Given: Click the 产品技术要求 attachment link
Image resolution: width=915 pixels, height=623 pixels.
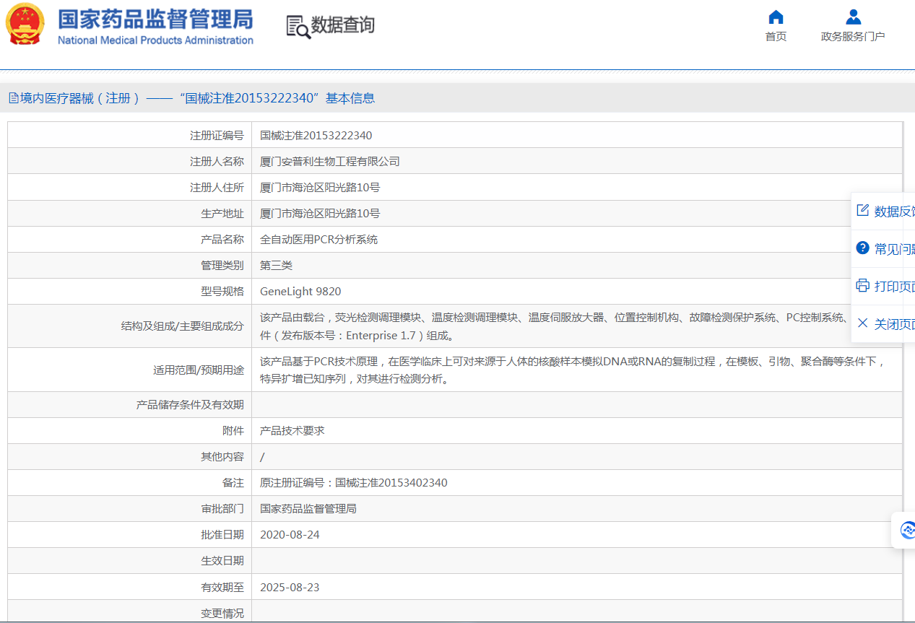Looking at the screenshot, I should (292, 431).
